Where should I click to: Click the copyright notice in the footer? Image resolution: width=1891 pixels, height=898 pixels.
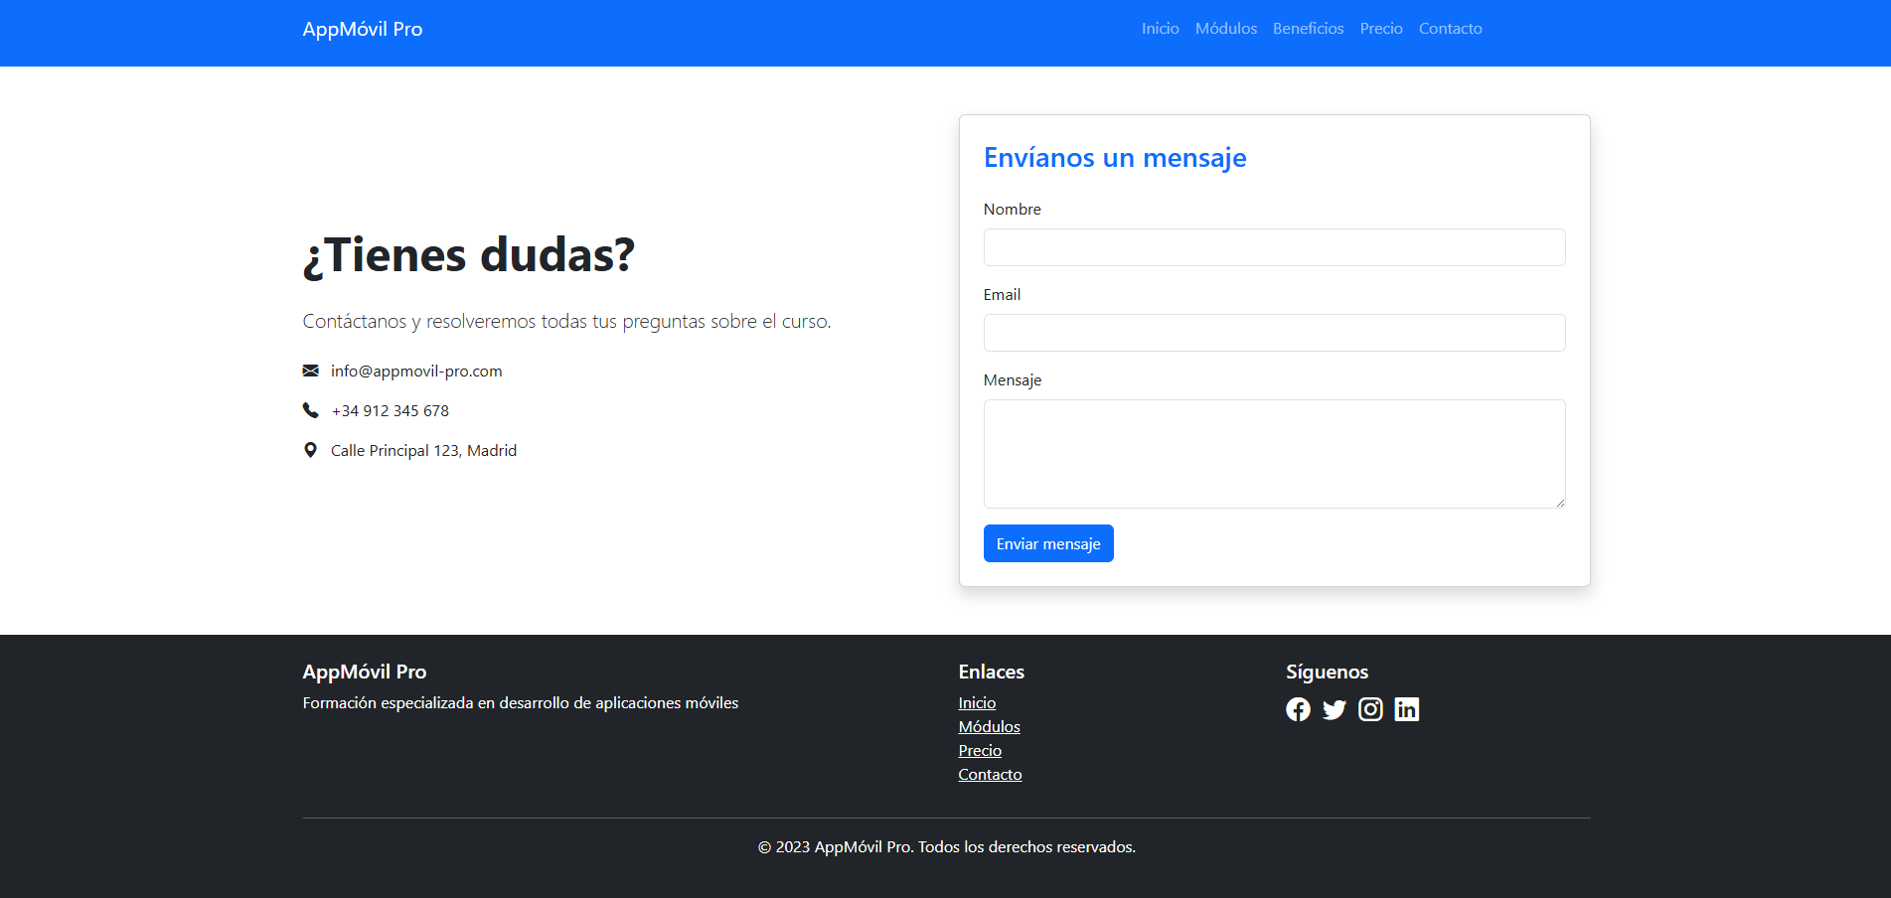click(x=947, y=847)
